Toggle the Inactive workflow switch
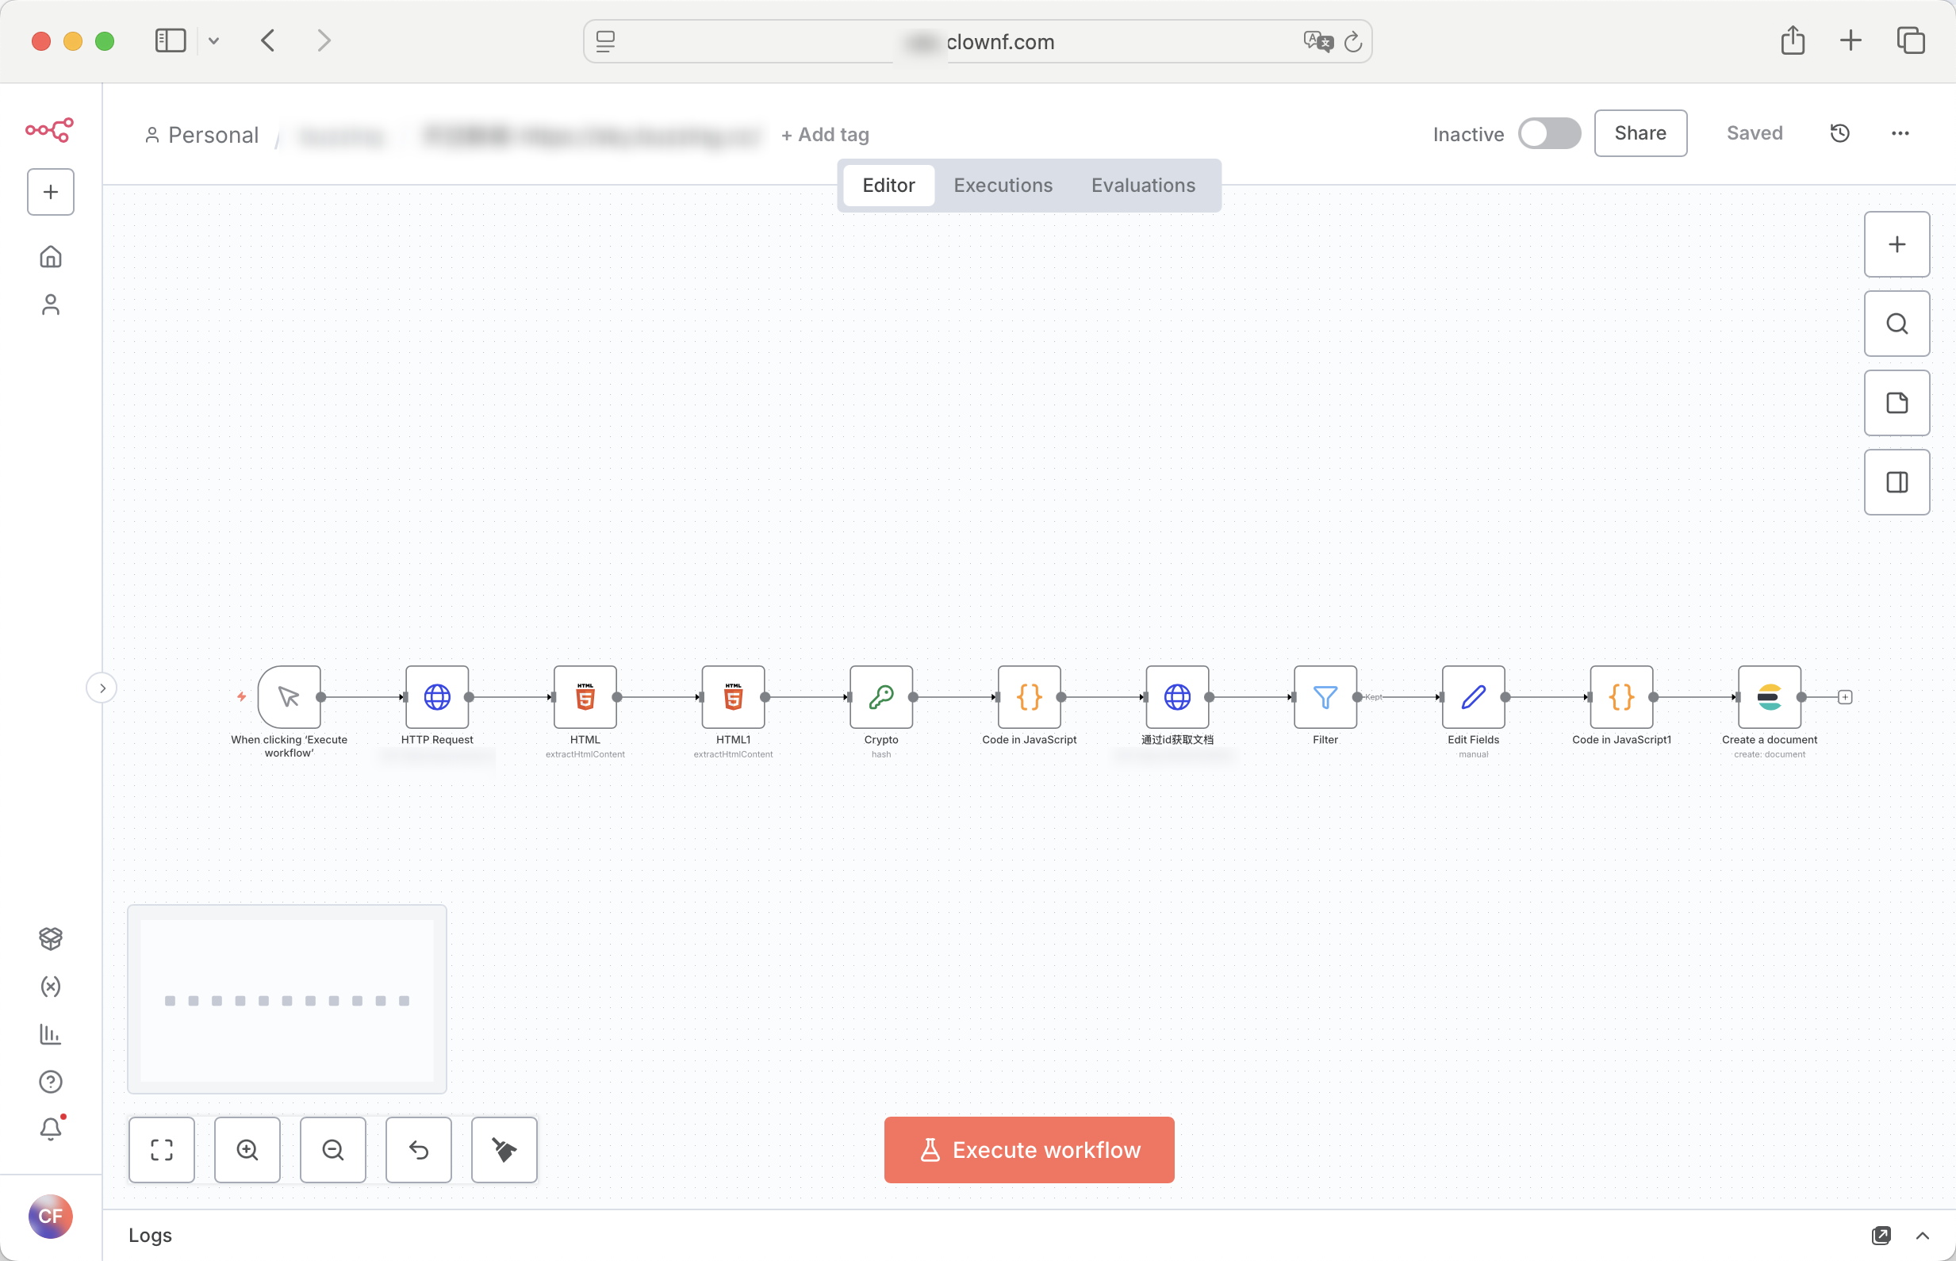 pos(1549,133)
